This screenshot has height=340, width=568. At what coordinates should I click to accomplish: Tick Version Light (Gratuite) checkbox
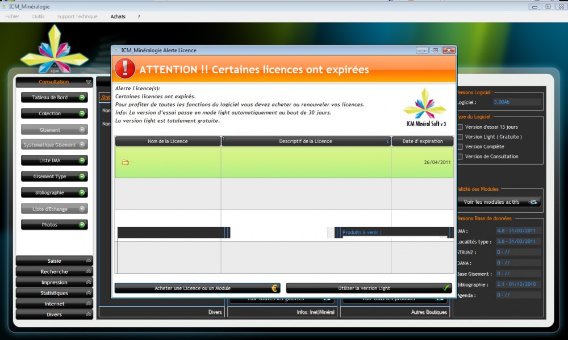point(460,137)
